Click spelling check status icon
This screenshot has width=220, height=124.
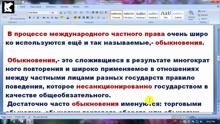[x=29, y=117]
